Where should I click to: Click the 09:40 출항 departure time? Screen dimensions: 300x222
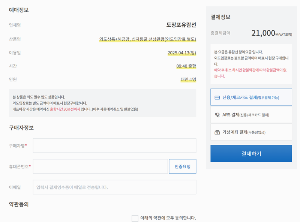(186, 66)
